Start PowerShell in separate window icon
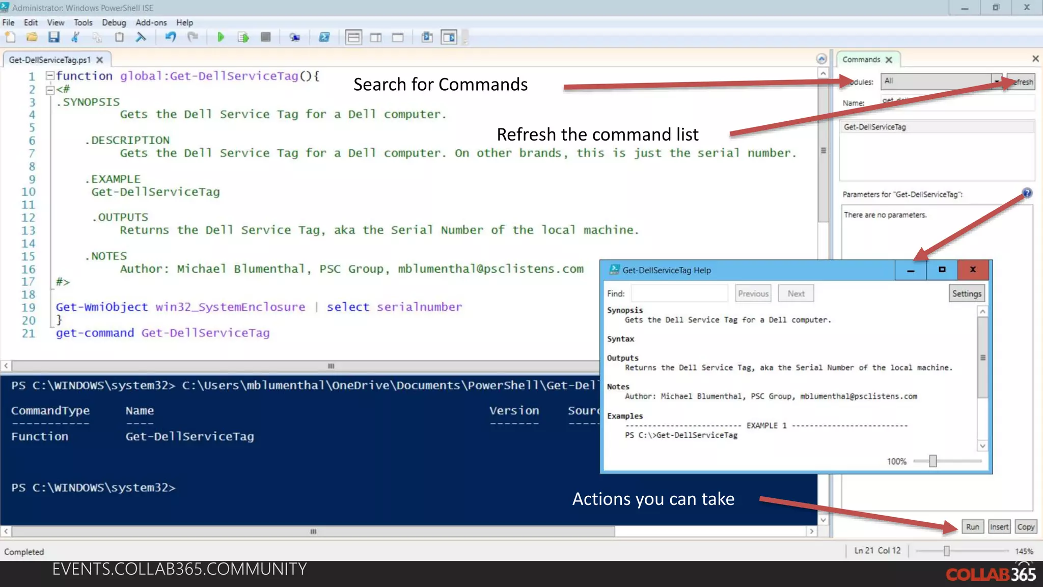The width and height of the screenshot is (1043, 587). click(324, 37)
